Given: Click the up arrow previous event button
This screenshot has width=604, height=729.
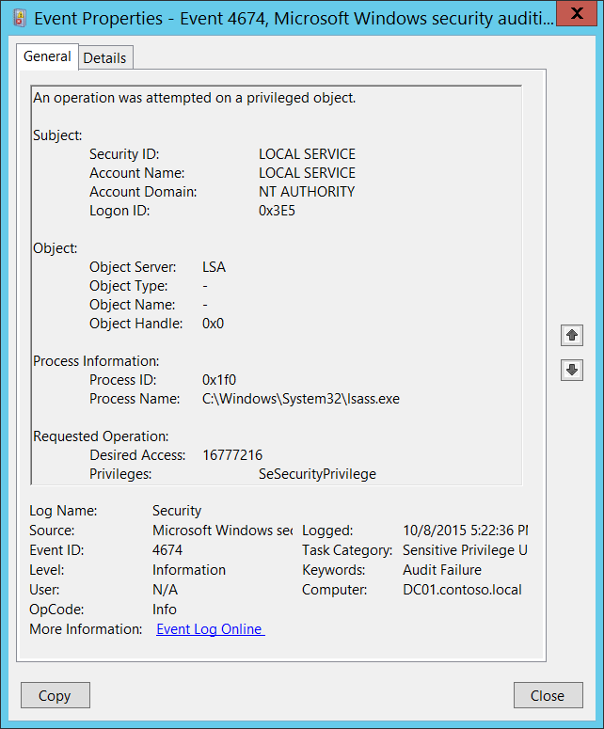Looking at the screenshot, I should coord(571,335).
